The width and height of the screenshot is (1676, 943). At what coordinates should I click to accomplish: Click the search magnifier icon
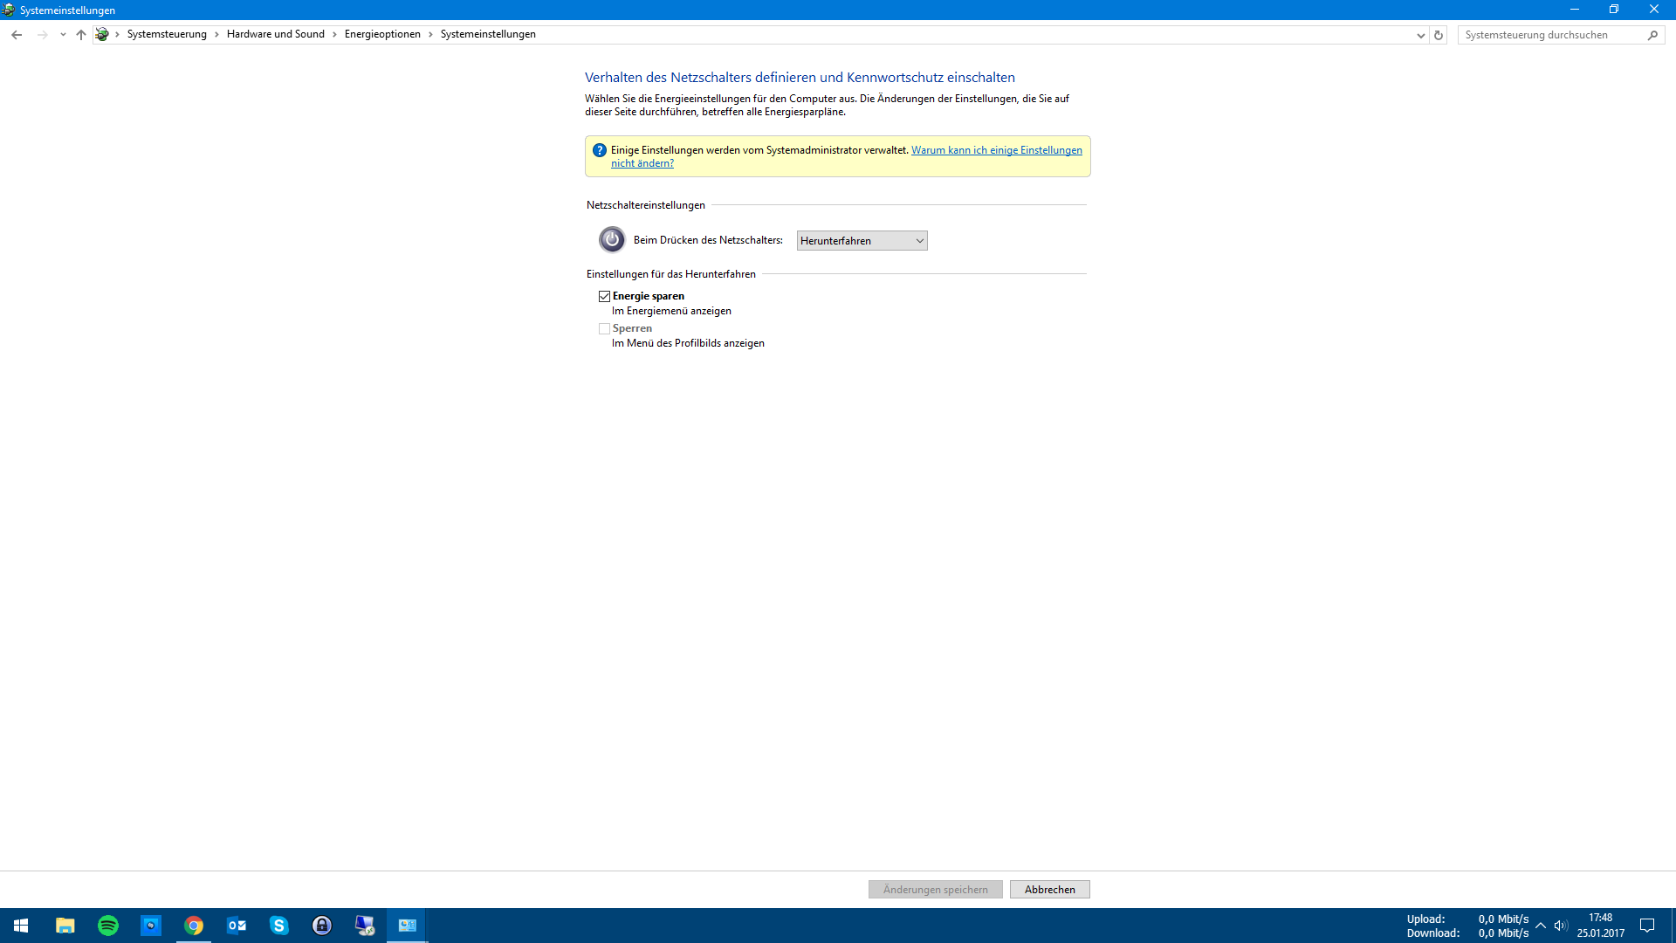pyautogui.click(x=1652, y=35)
